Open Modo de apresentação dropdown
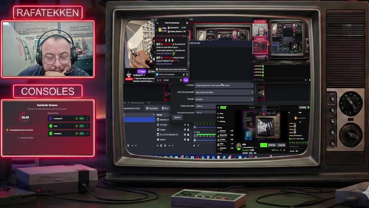Viewport: 369px width, 208px height. click(x=224, y=92)
